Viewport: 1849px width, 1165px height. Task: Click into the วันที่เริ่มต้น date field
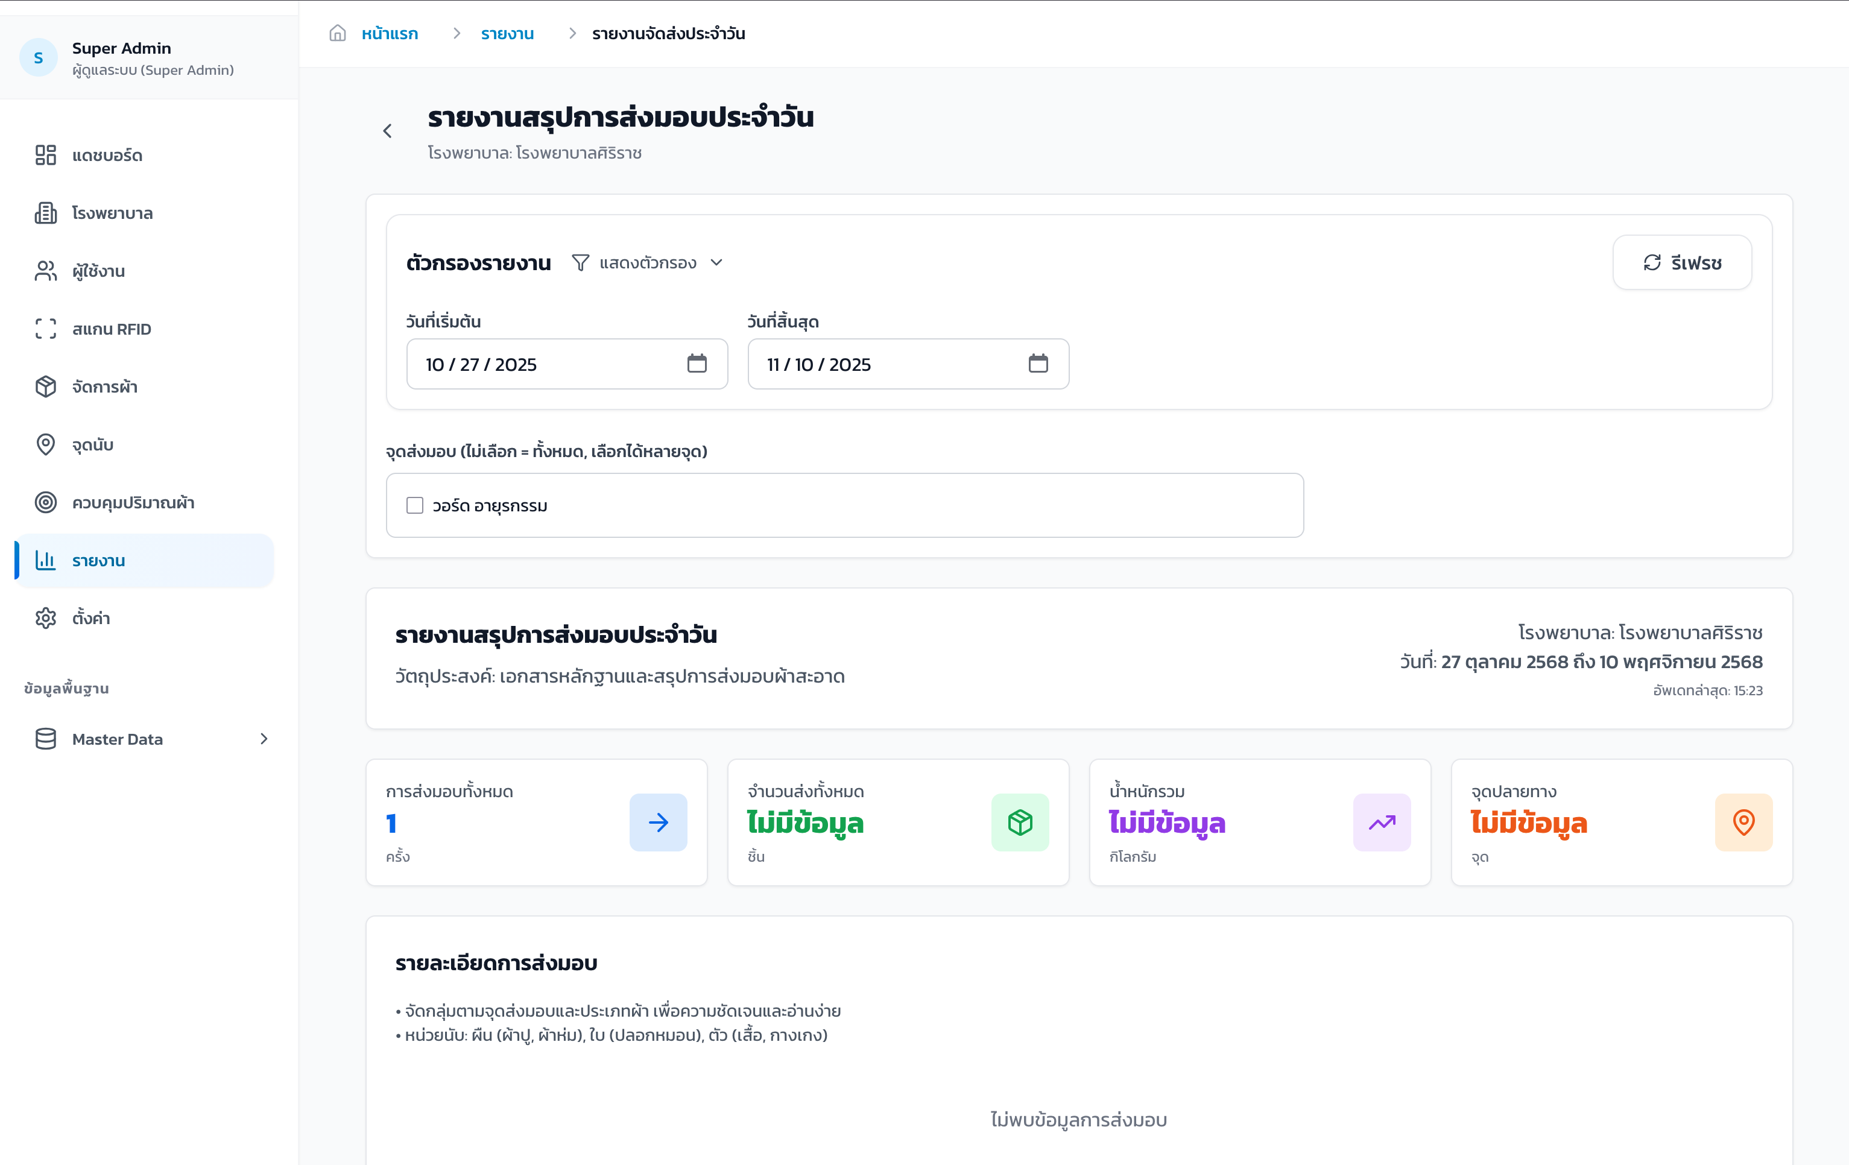(537, 364)
